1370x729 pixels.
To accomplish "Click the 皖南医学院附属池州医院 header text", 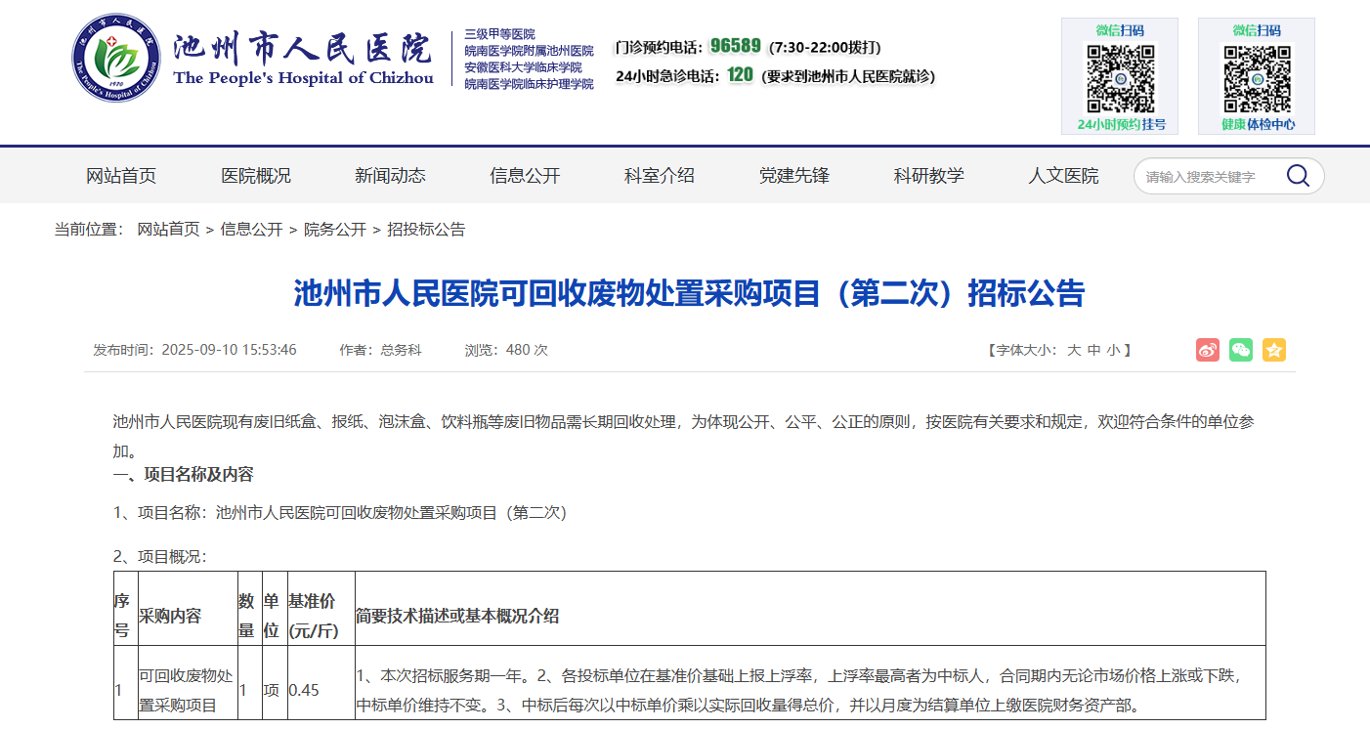I will [529, 51].
